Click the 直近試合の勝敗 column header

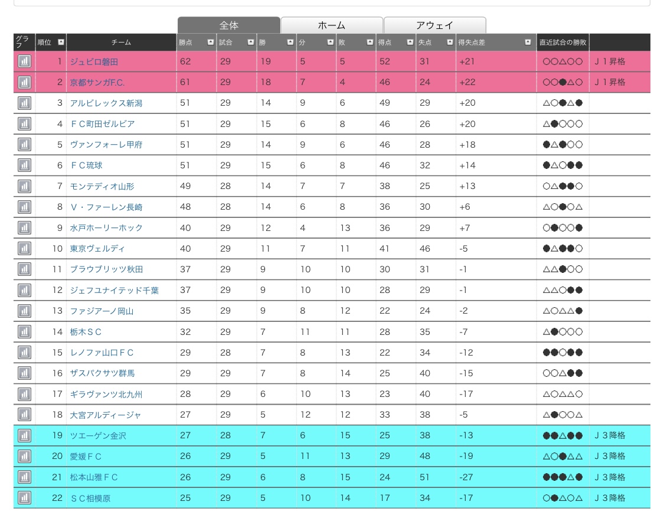562,43
